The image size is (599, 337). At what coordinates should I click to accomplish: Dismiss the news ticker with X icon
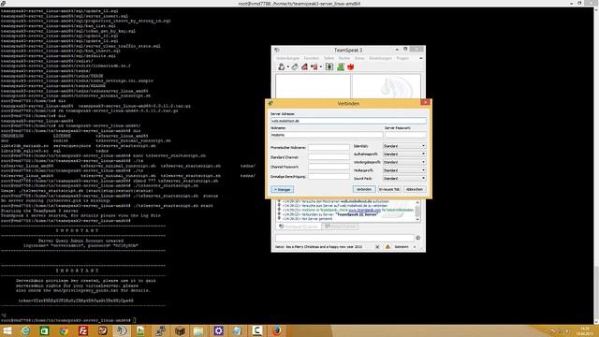[377, 247]
